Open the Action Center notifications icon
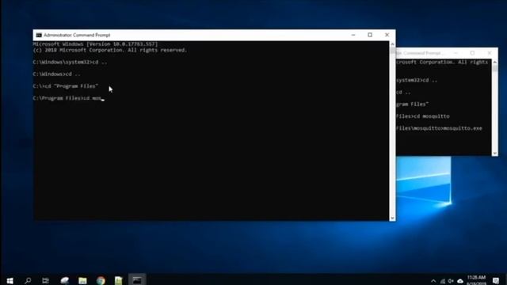Viewport: 507px width, 285px height. click(x=496, y=280)
